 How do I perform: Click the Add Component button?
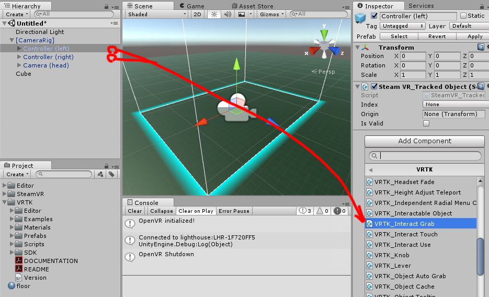[425, 141]
